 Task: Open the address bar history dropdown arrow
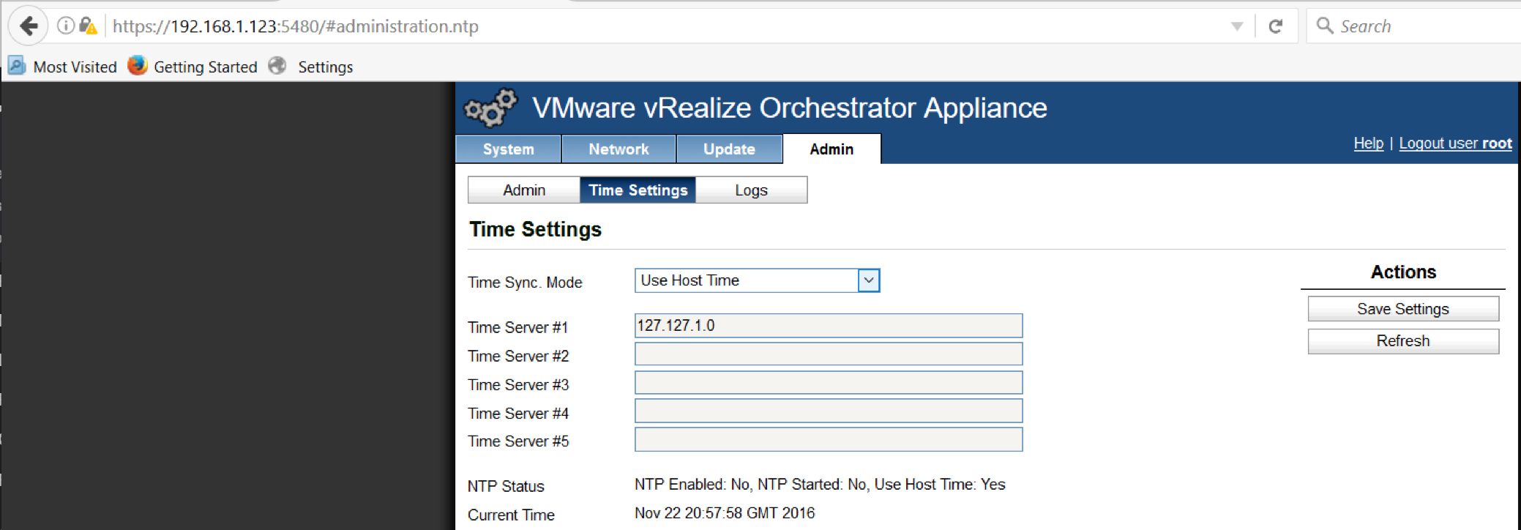(1237, 26)
